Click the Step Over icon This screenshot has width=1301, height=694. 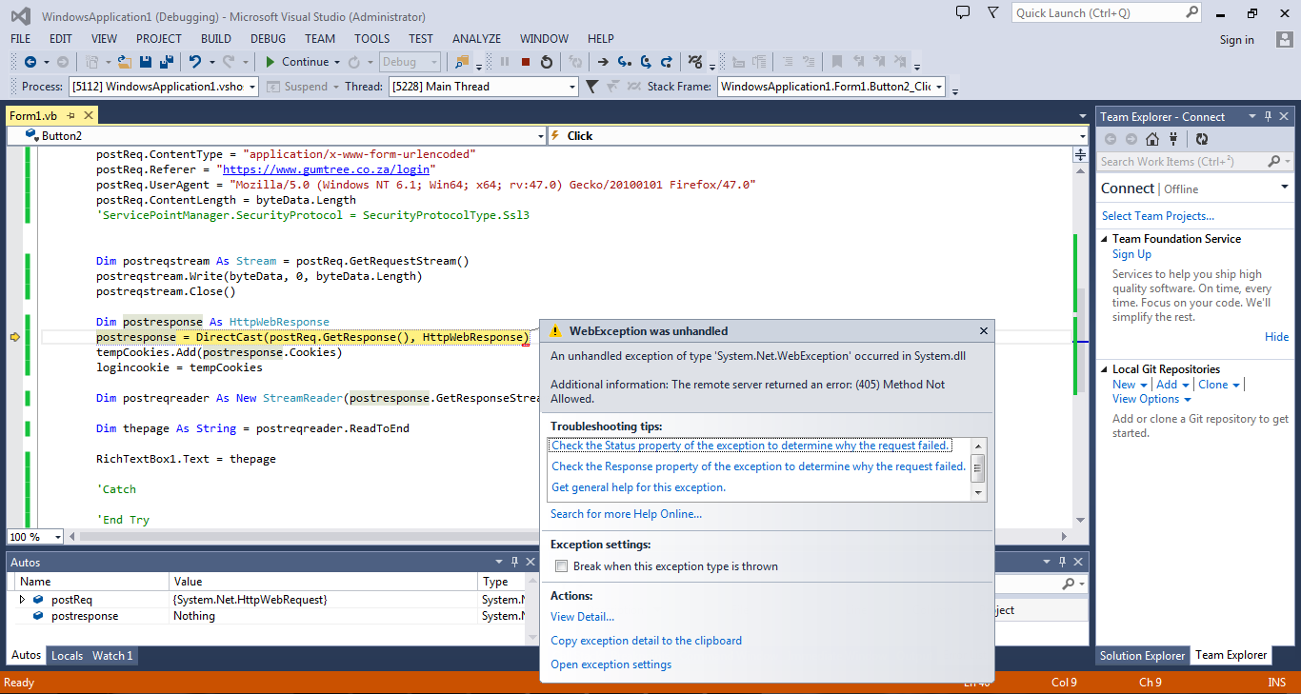point(646,62)
